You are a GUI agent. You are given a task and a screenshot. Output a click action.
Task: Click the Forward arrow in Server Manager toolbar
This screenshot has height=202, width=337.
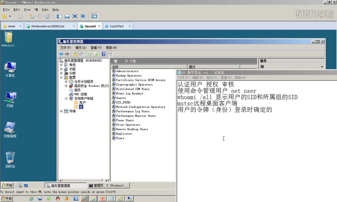click(67, 54)
